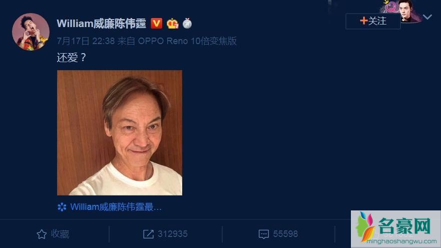
Task: Click the 收藏 favorite label
Action: coord(60,234)
